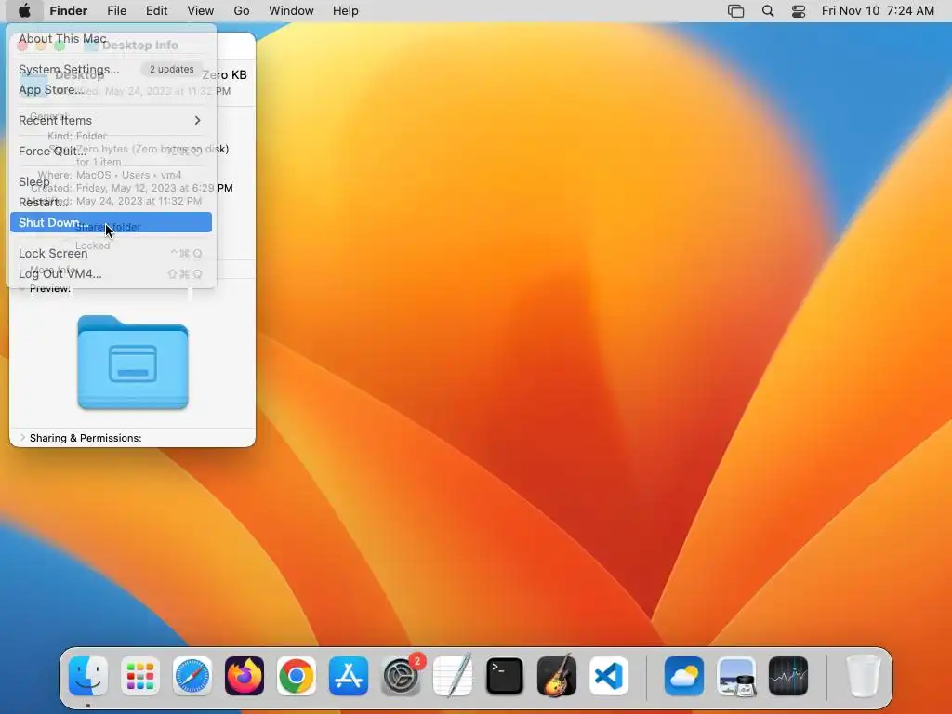Open Trash in the Dock
This screenshot has height=714, width=952.
(x=864, y=676)
